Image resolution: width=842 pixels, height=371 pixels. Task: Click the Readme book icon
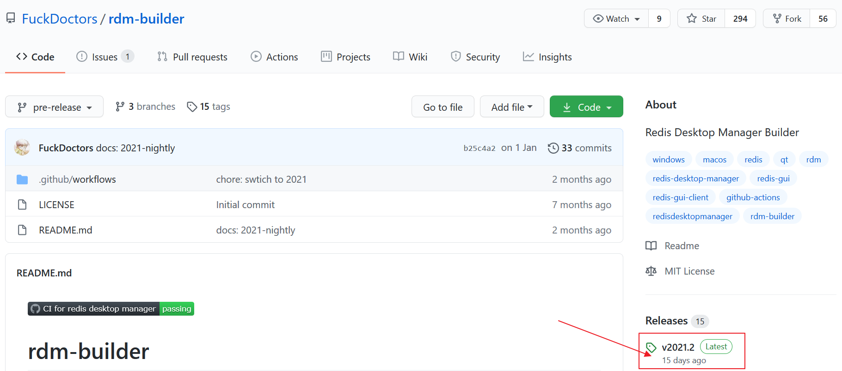coord(651,246)
